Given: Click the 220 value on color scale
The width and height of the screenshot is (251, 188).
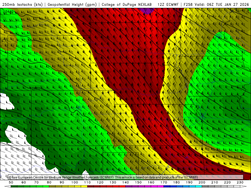Looking at the screenshot, I should (x=227, y=182).
